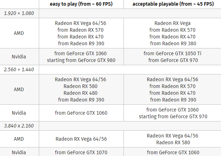The image size is (221, 156).
Task: Select the 3.840 x 2.160 resolution row label
Action: point(19,126)
